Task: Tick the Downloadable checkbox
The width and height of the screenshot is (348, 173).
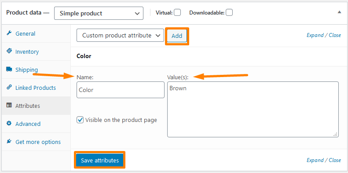Action: coord(229,13)
